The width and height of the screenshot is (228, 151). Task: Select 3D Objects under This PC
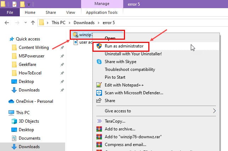[29, 121]
